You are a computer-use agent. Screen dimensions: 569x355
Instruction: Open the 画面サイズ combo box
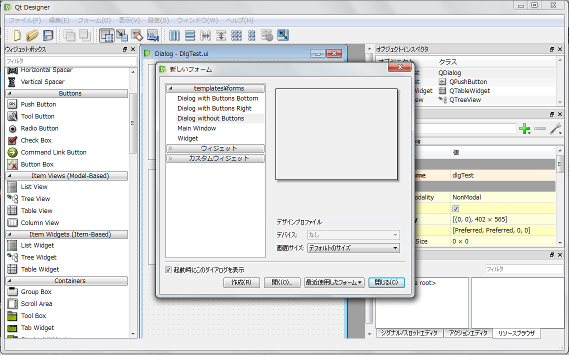[353, 248]
